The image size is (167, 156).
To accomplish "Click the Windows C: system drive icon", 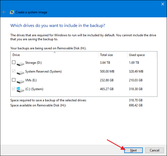I will pyautogui.click(x=20, y=90).
